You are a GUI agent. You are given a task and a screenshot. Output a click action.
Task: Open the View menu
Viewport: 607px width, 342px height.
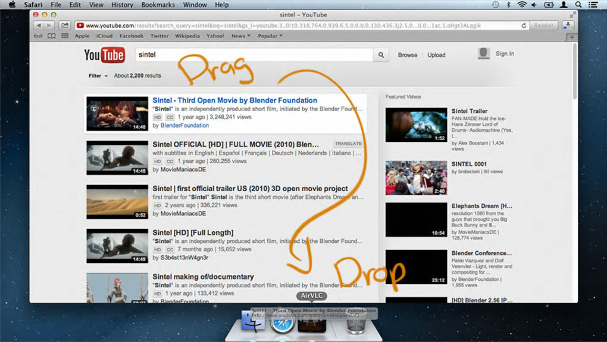tap(96, 5)
